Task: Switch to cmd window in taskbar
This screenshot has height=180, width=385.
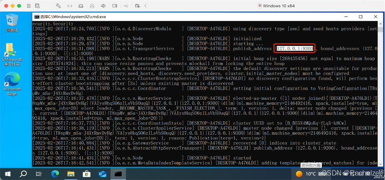Action: coord(118,174)
